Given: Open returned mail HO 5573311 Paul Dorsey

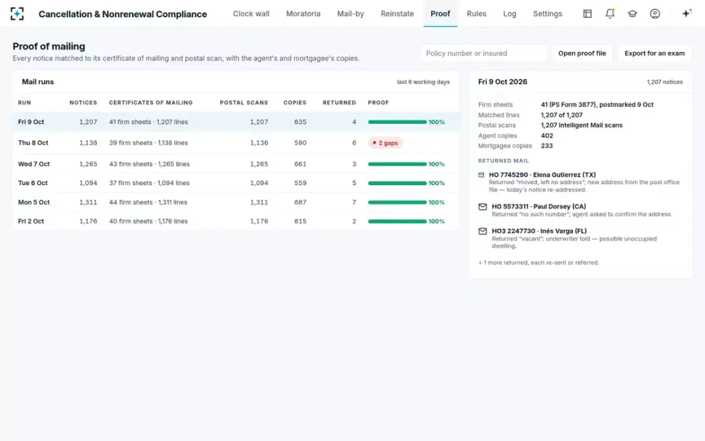Looking at the screenshot, I should tap(579, 211).
